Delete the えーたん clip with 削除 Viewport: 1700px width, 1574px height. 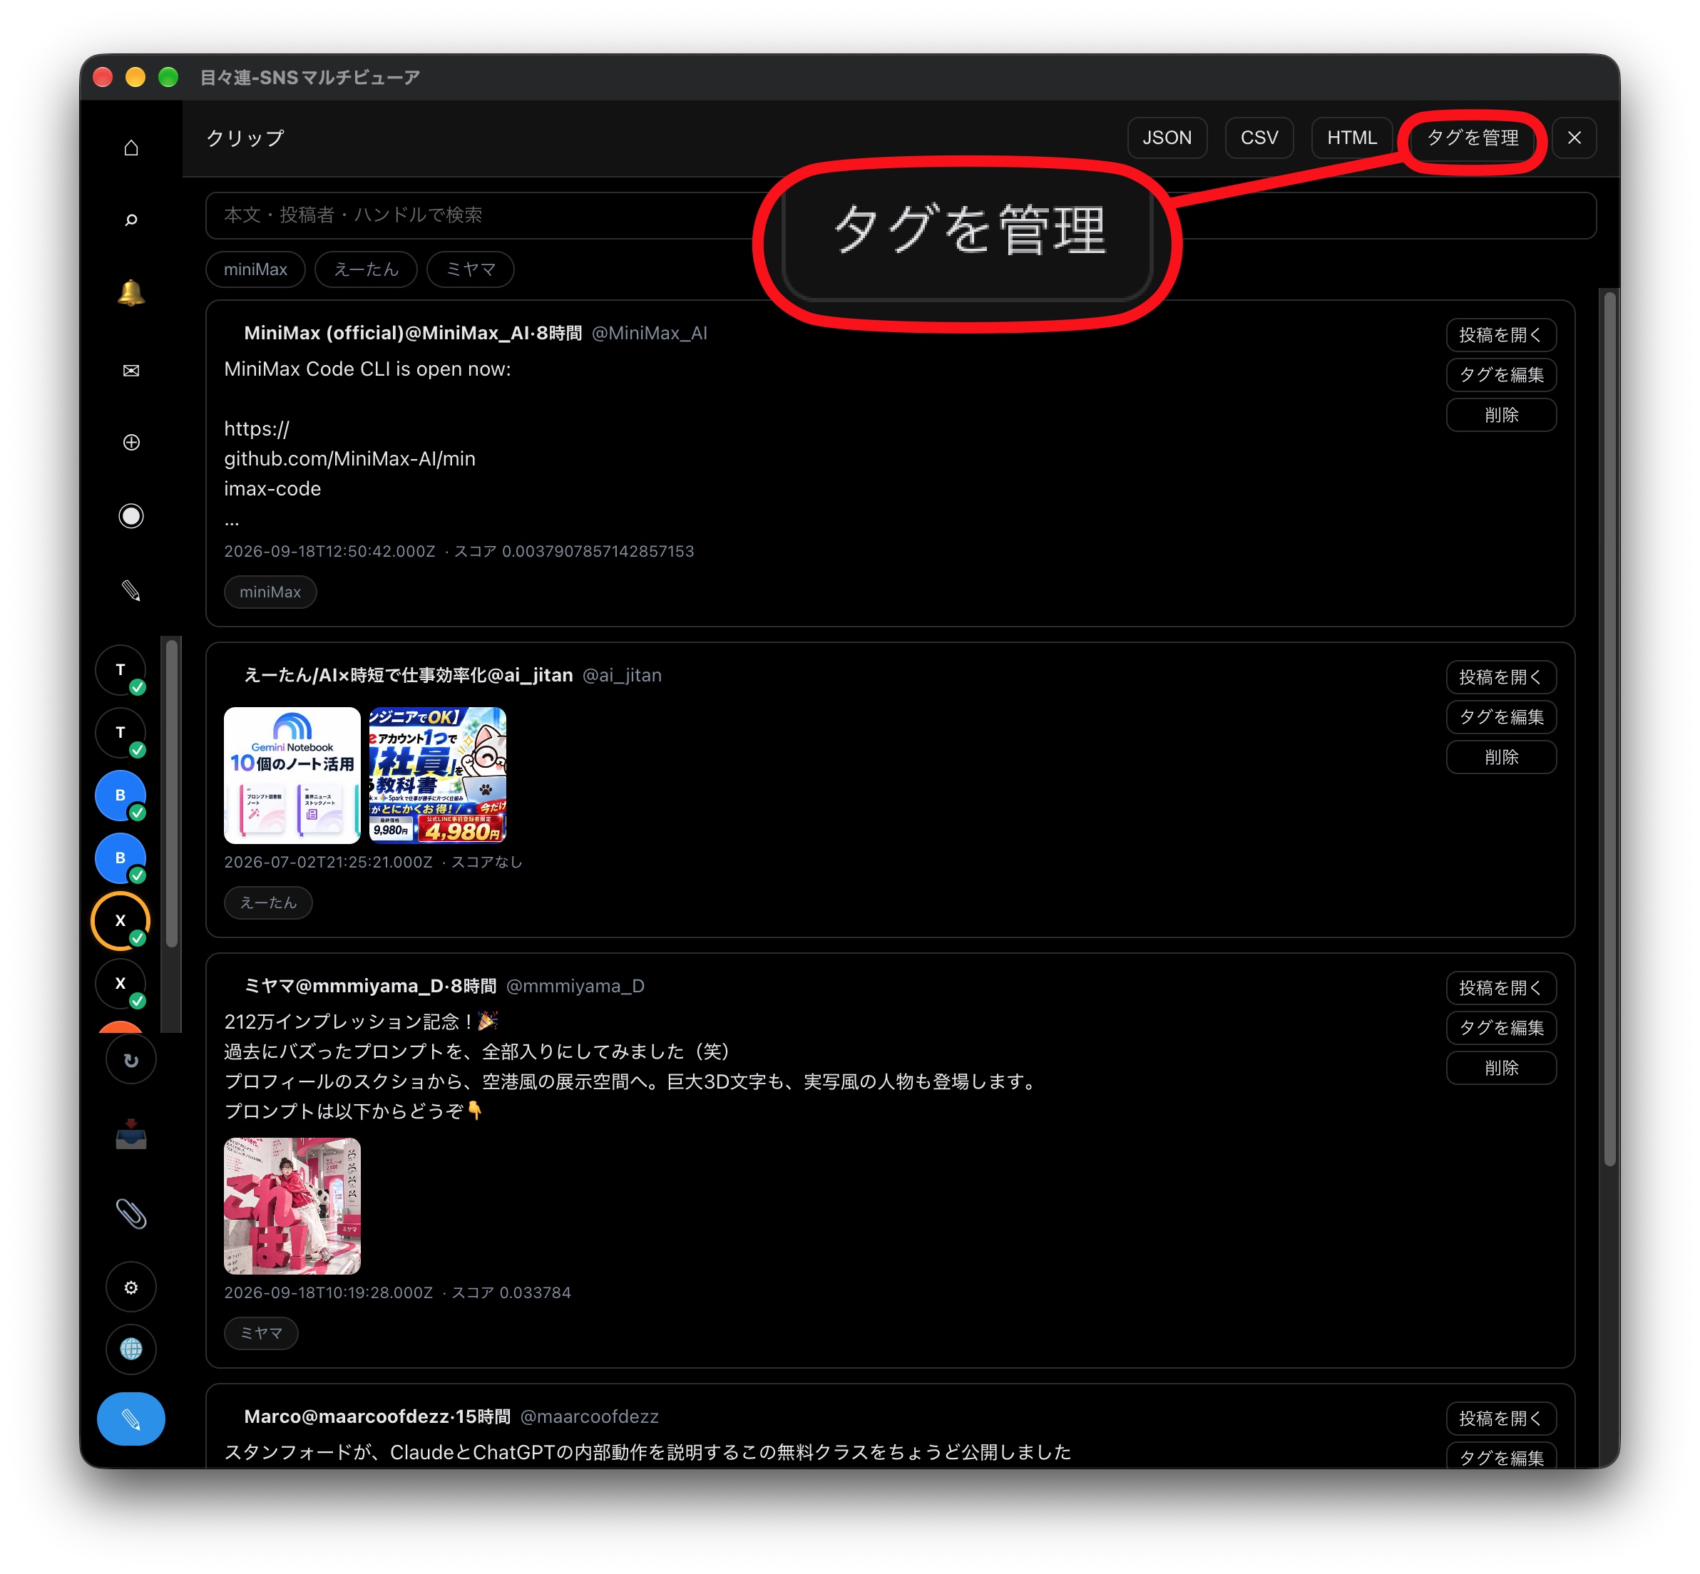1500,757
